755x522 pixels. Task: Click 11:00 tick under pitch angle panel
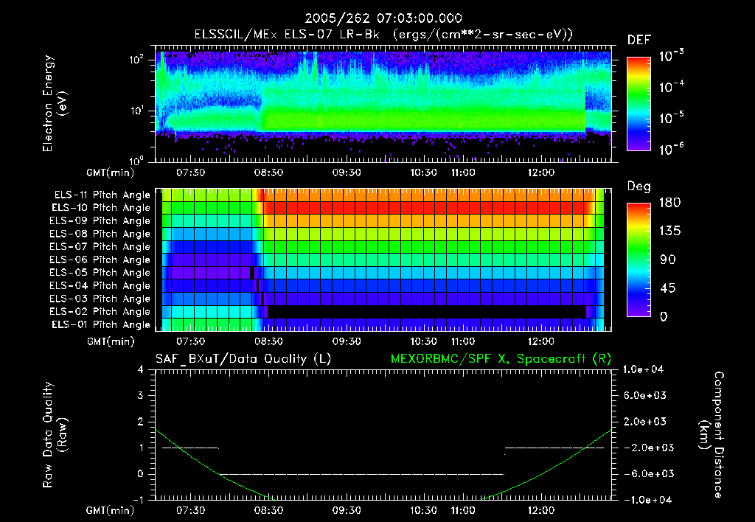(x=463, y=341)
